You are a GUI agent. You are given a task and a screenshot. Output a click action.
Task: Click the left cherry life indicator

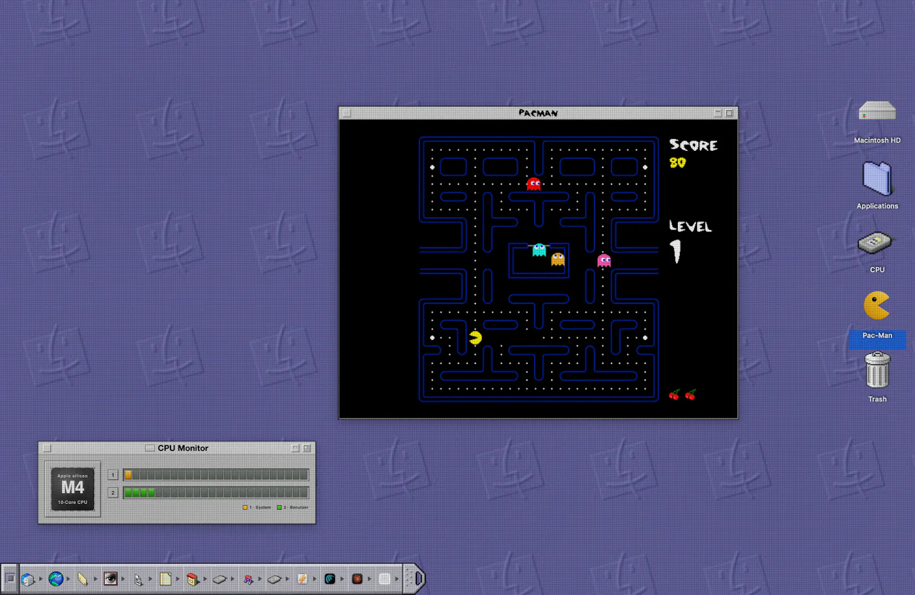674,395
